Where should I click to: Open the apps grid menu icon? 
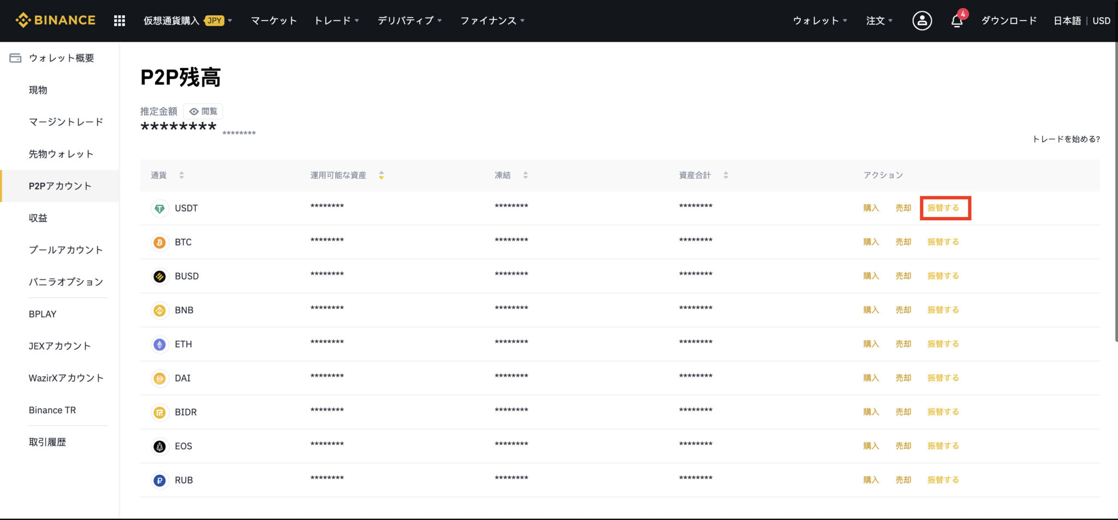[119, 21]
